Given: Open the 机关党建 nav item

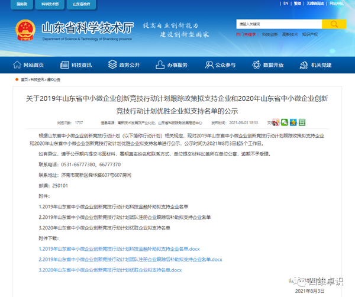Looking at the screenshot, I should coord(318,64).
